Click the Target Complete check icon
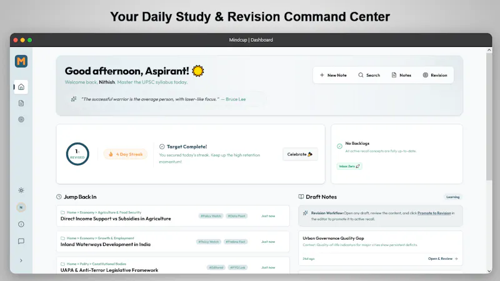This screenshot has width=500, height=281. [x=162, y=147]
